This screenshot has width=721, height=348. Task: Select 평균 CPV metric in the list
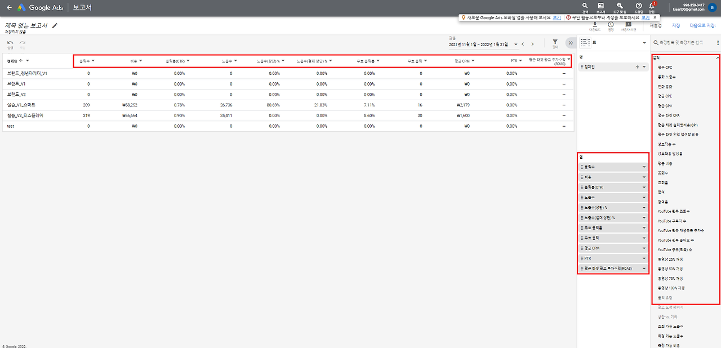(x=665, y=105)
